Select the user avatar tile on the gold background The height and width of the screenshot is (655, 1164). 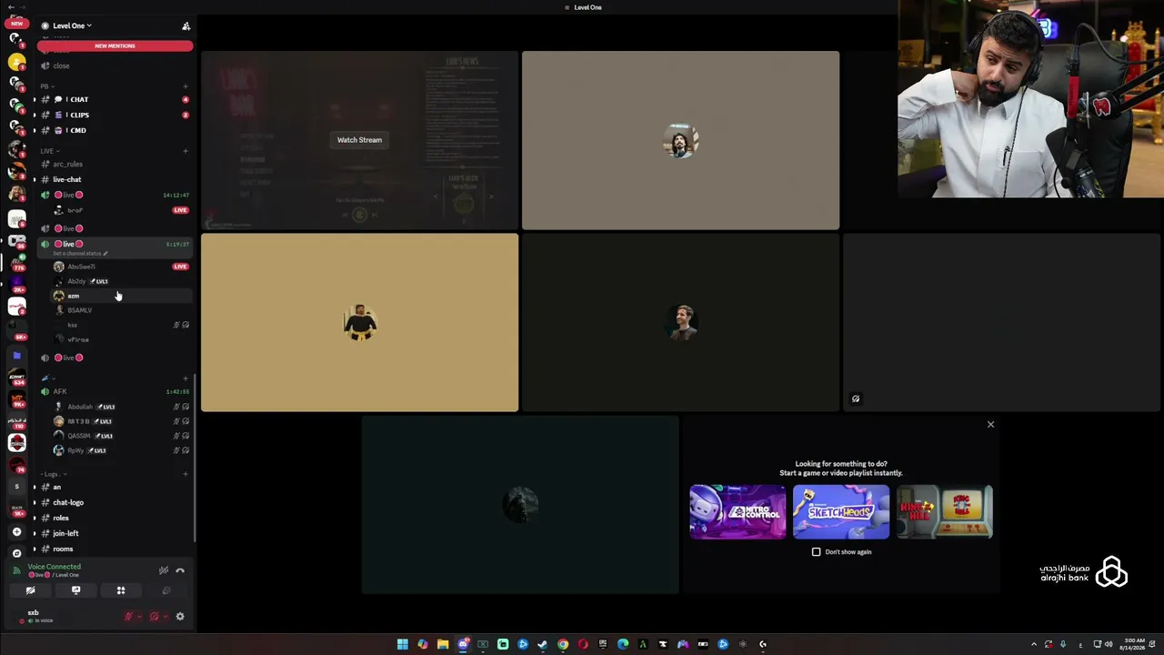coord(359,323)
